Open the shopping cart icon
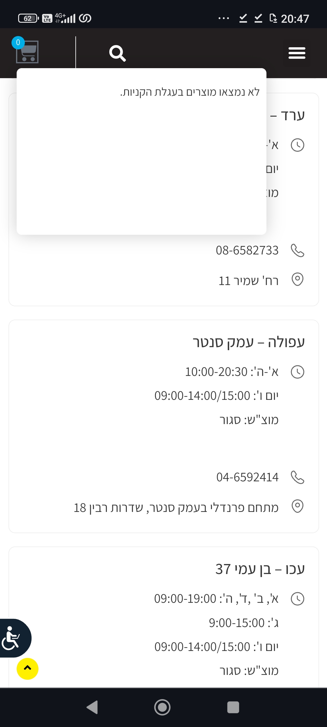Viewport: 327px width, 727px height. pos(27,52)
